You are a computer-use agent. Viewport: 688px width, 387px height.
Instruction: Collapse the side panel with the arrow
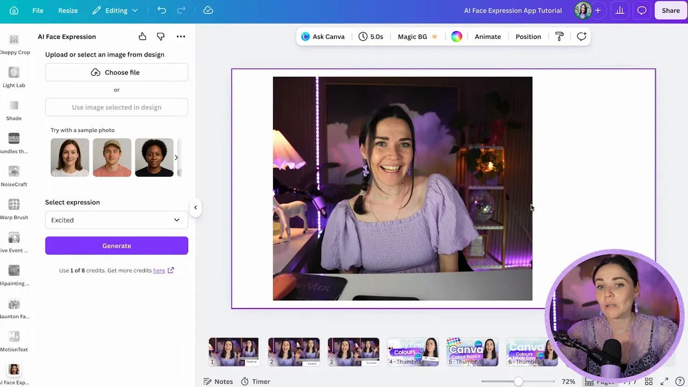click(x=196, y=207)
